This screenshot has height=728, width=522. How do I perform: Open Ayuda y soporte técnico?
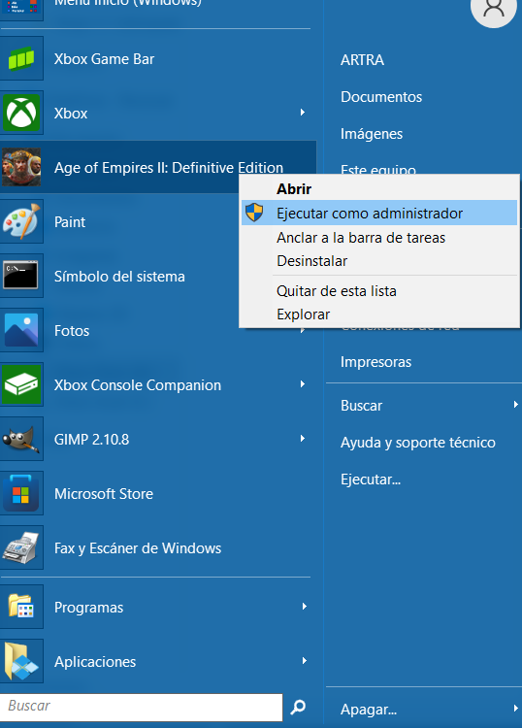point(417,443)
